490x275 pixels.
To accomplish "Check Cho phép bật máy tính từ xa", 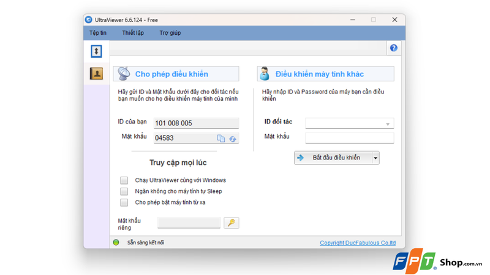I will (124, 202).
